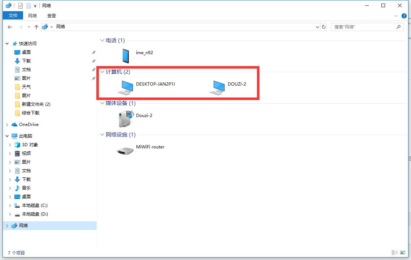This screenshot has height=260, width=411.
Task: Click the blue help question mark icon
Action: coord(404,16)
